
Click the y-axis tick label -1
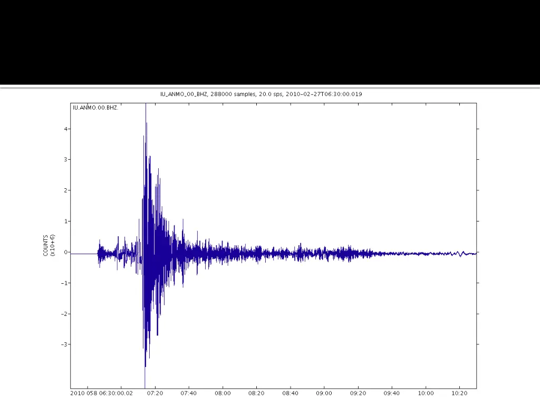pos(64,283)
